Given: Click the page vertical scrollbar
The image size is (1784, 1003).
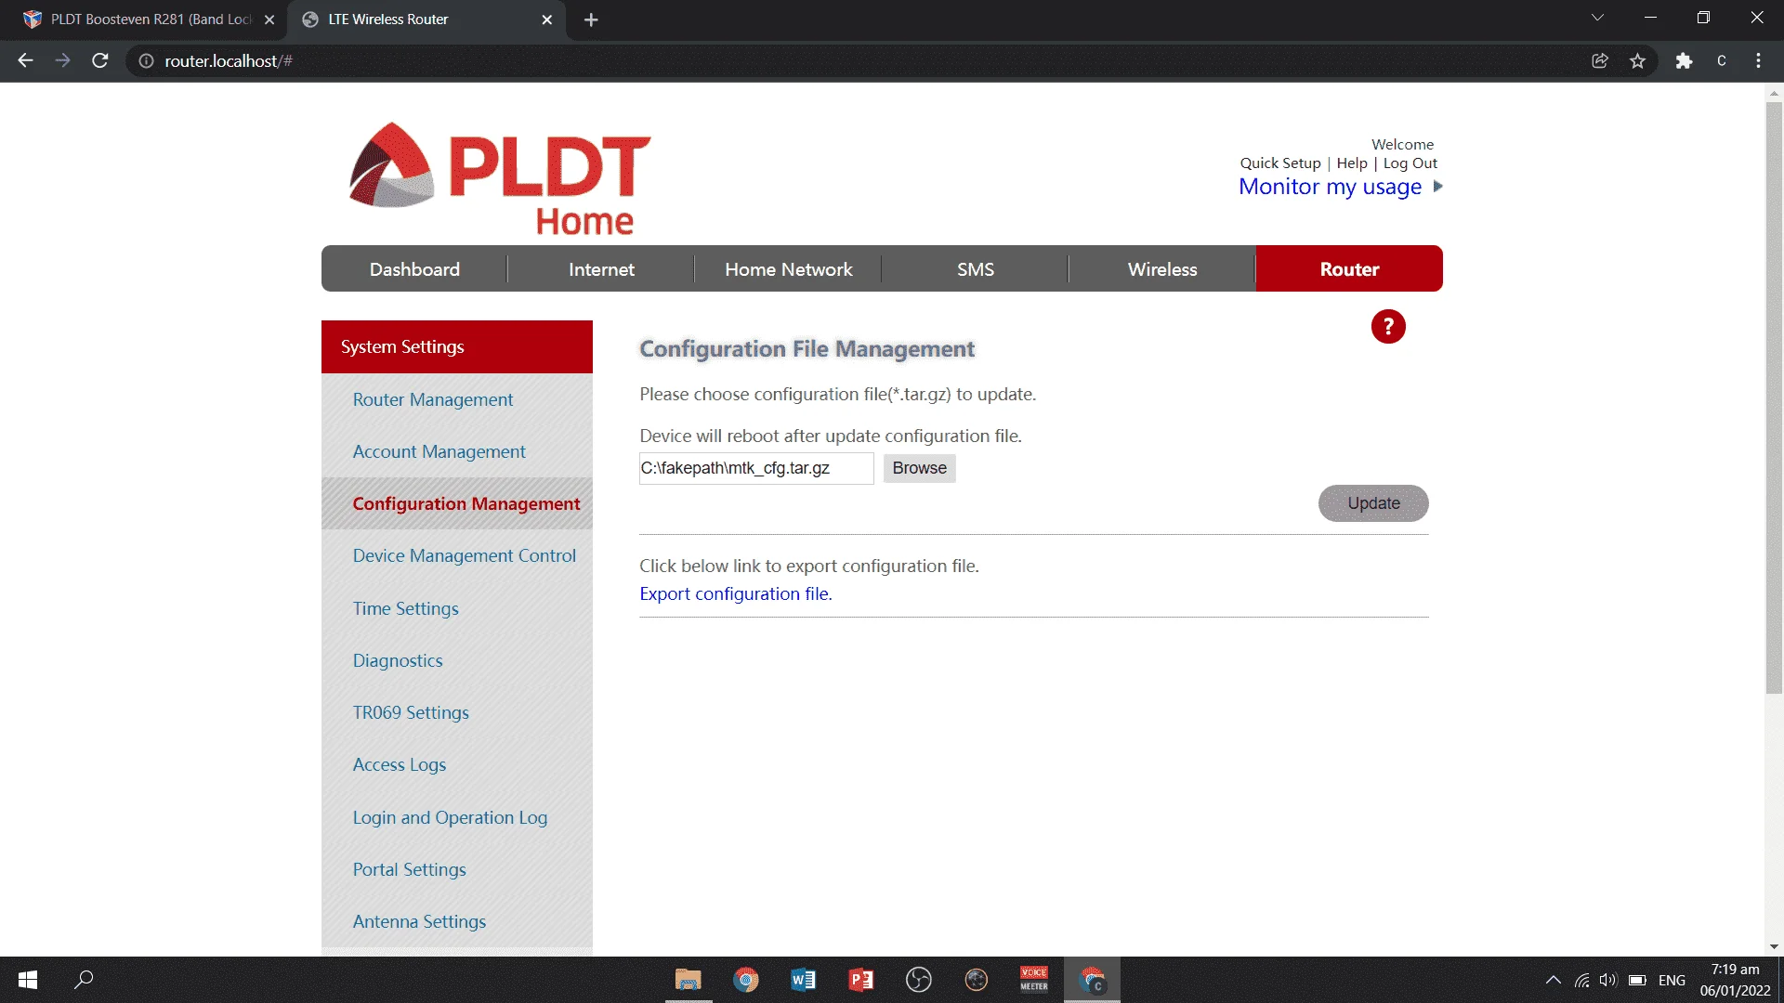Looking at the screenshot, I should (x=1774, y=397).
